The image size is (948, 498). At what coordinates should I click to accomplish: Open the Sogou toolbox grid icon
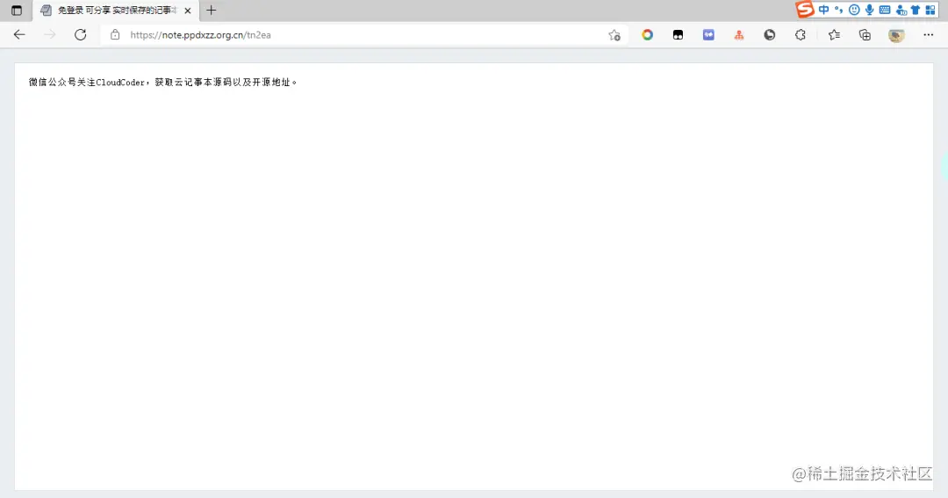click(930, 10)
